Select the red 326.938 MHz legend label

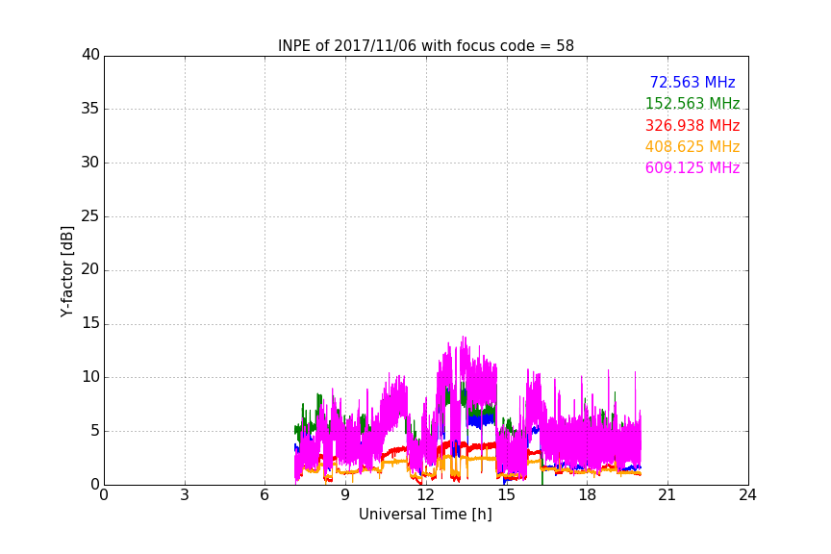(692, 126)
